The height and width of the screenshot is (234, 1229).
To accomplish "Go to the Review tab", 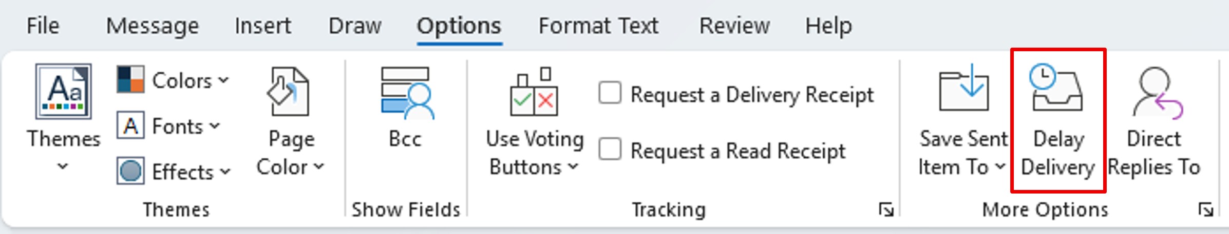I will [x=734, y=26].
